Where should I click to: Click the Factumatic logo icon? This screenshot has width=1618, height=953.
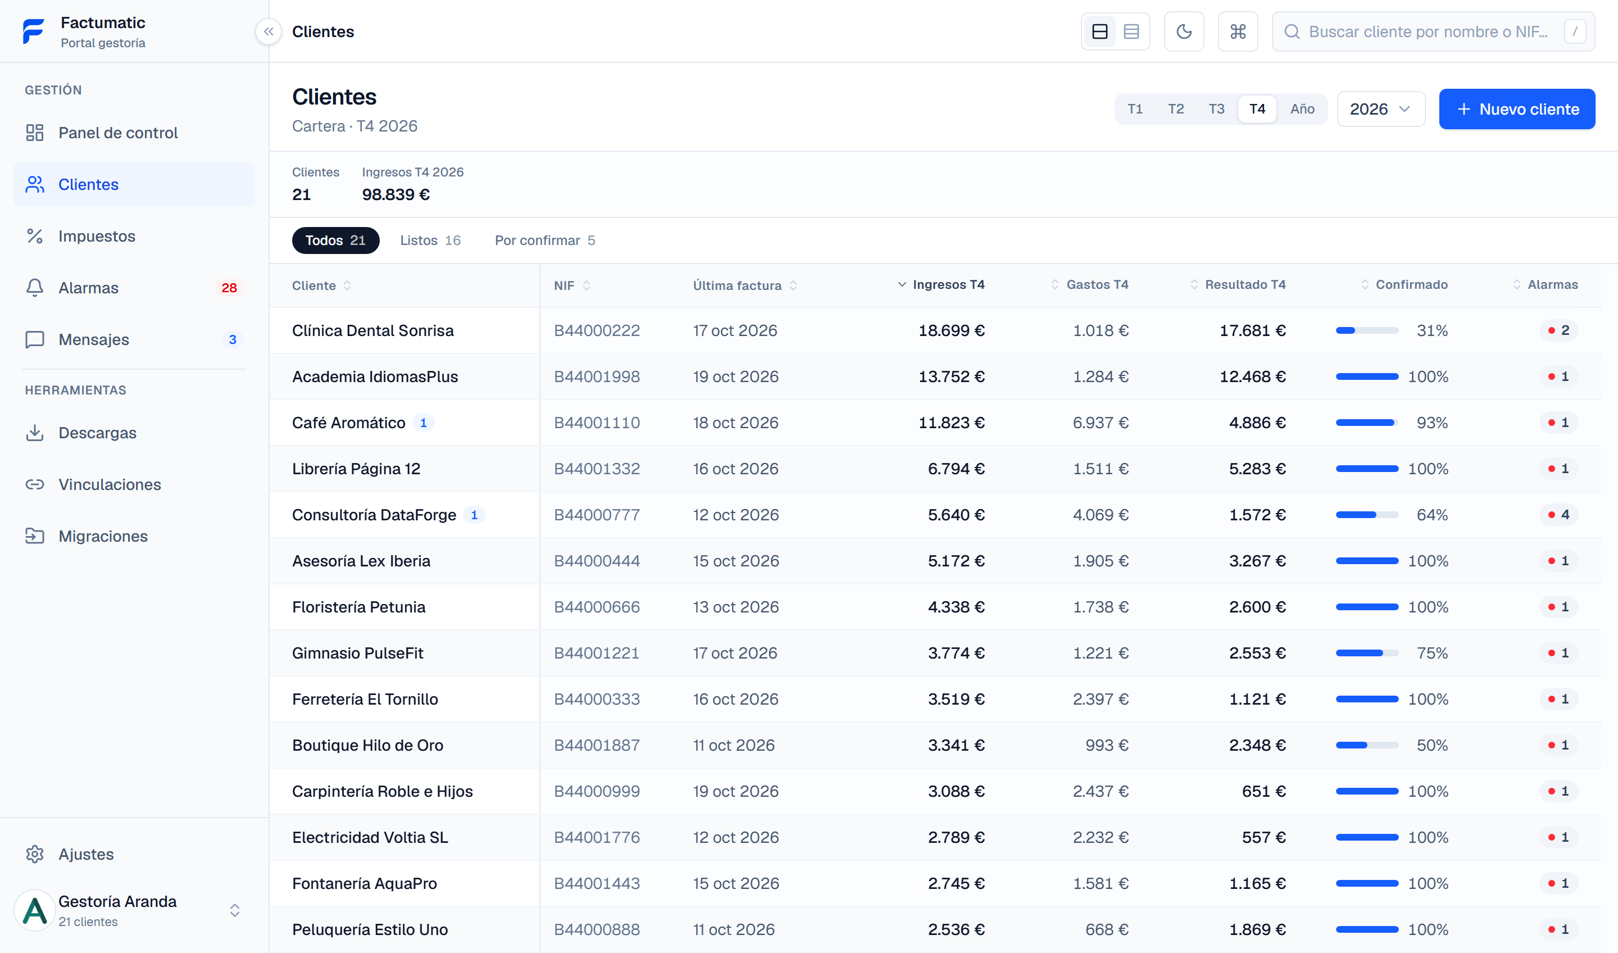click(33, 31)
